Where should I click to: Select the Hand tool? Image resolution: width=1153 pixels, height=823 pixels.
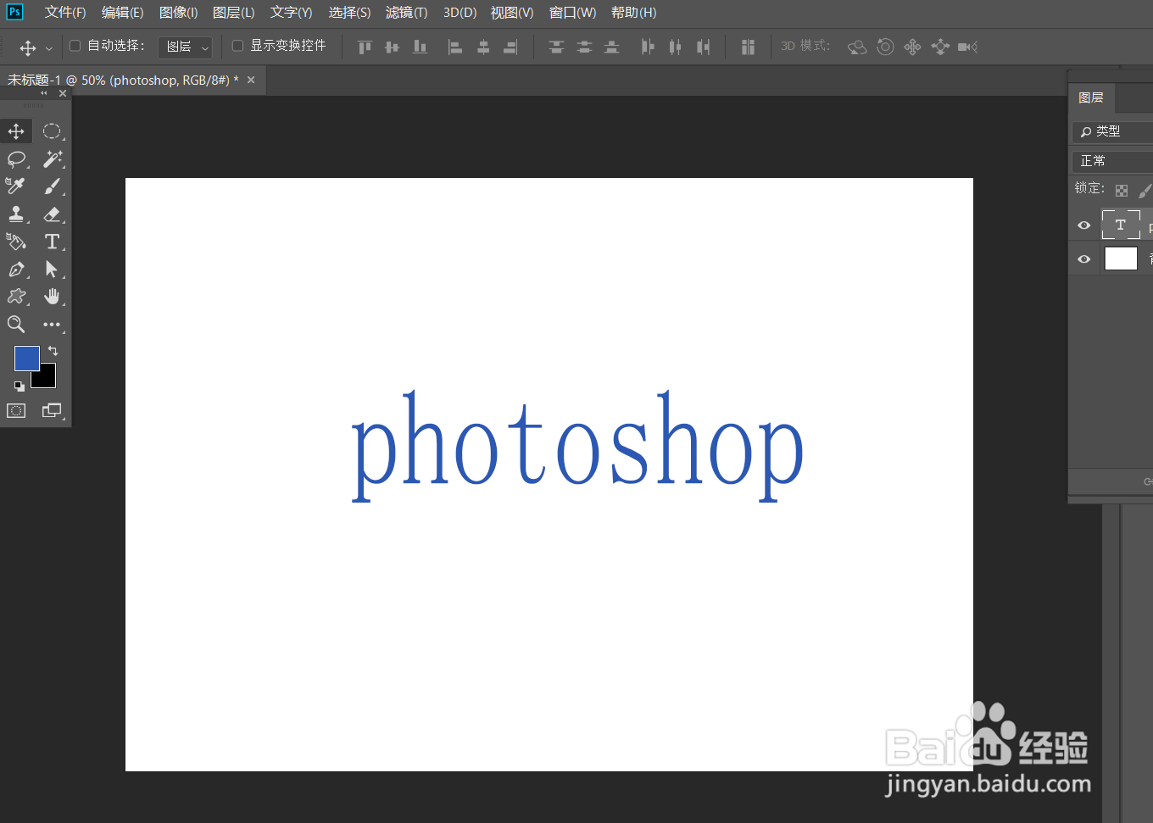pyautogui.click(x=52, y=297)
